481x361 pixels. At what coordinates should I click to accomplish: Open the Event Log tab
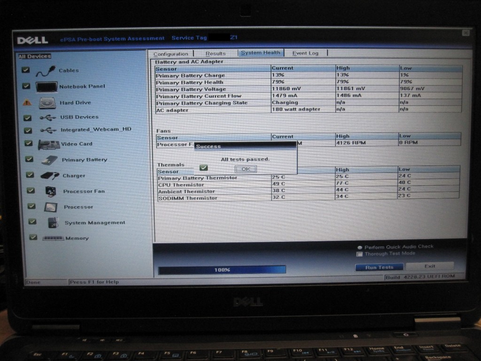[x=305, y=53]
